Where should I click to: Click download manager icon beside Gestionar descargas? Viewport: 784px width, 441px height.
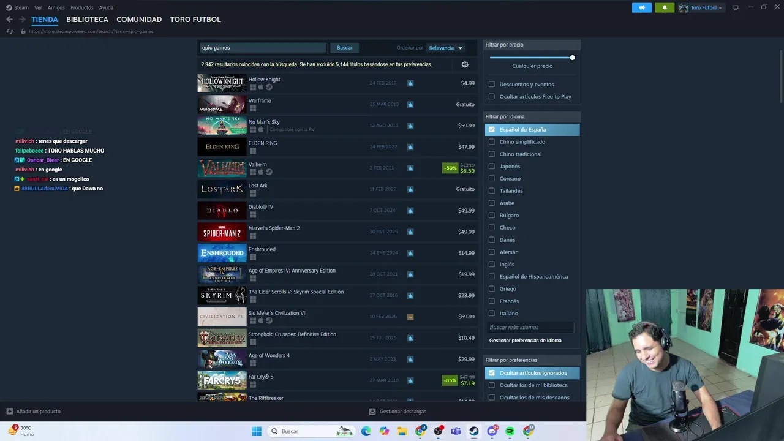click(372, 412)
